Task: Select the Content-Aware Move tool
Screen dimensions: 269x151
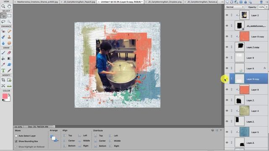Action: (x=3, y=86)
